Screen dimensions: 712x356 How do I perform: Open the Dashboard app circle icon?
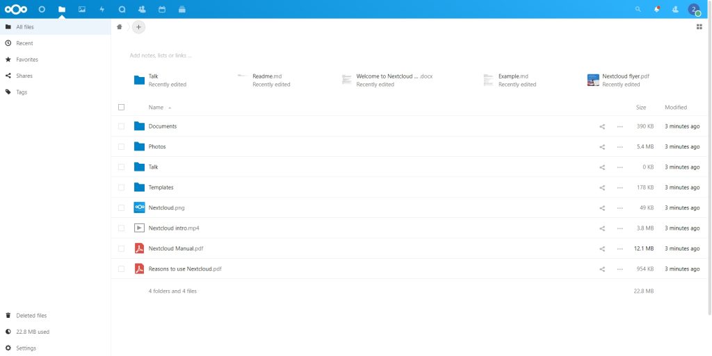click(42, 9)
